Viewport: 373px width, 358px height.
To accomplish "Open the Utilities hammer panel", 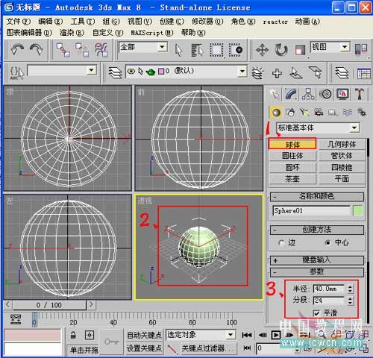I will pos(359,94).
